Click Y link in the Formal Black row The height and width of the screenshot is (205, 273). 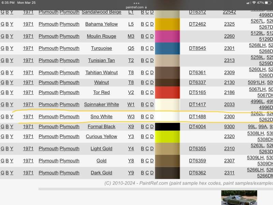(x=12, y=126)
